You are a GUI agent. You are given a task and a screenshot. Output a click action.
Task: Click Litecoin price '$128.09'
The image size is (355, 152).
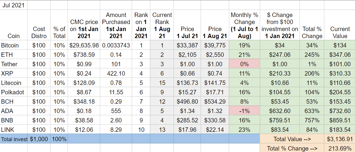tap(84, 83)
